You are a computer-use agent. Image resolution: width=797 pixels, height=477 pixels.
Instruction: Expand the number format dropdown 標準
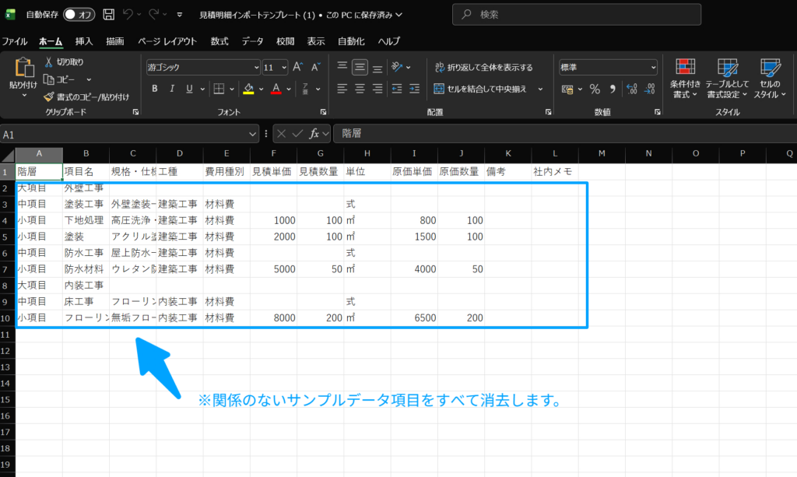point(608,68)
